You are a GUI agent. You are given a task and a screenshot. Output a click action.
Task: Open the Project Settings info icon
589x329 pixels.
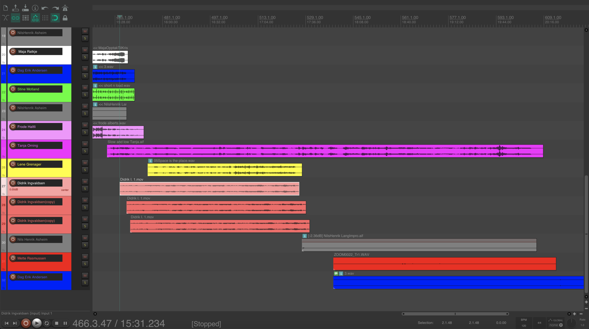(x=35, y=8)
